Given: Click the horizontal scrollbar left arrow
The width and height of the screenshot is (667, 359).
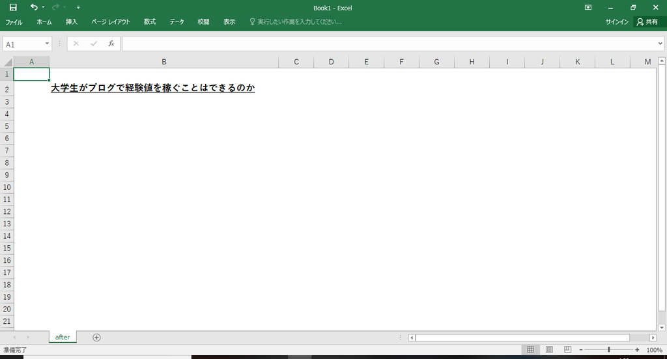Looking at the screenshot, I should (x=412, y=338).
